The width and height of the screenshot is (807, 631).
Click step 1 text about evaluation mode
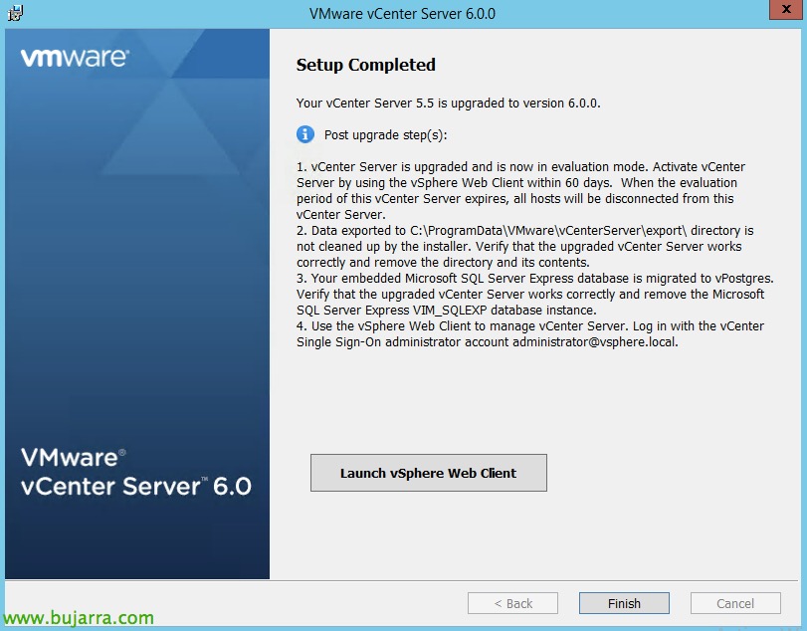tap(520, 190)
